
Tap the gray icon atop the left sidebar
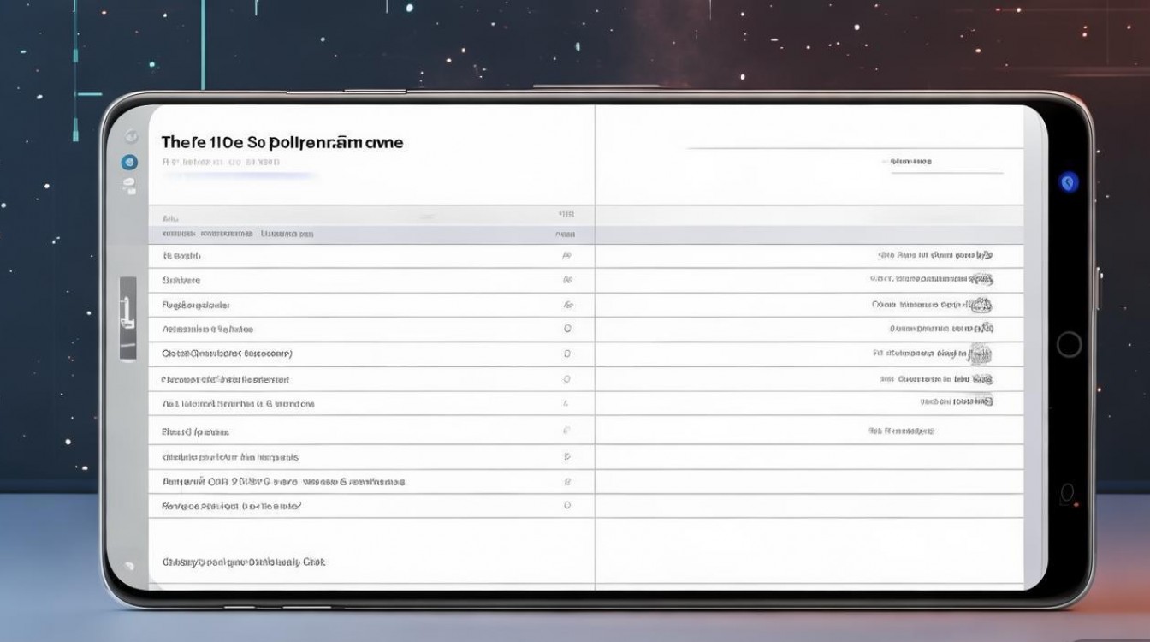coord(130,136)
